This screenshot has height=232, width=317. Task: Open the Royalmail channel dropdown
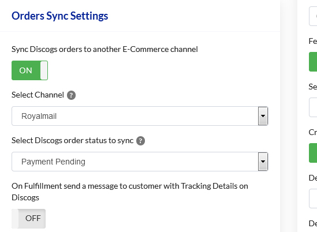pos(140,116)
